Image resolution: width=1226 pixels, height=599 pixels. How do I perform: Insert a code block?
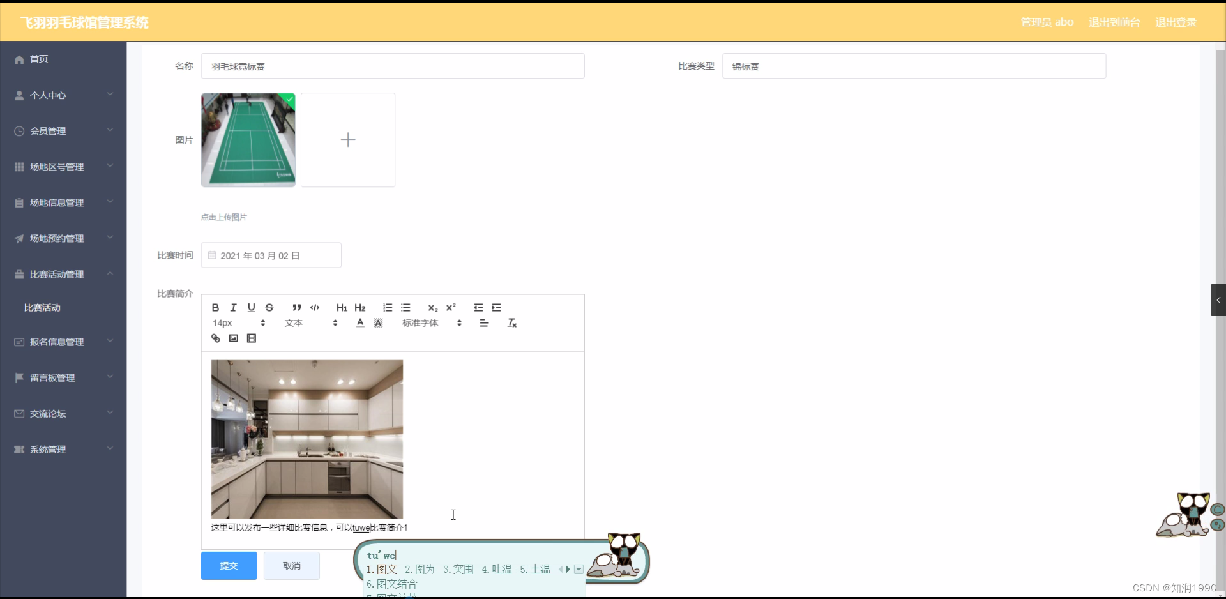click(x=315, y=307)
